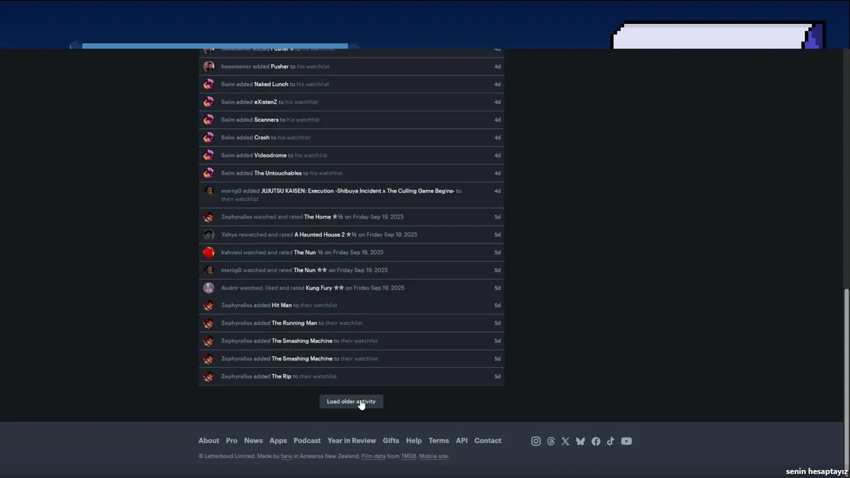Click Saim's avatar on Videodrome row

tap(209, 155)
